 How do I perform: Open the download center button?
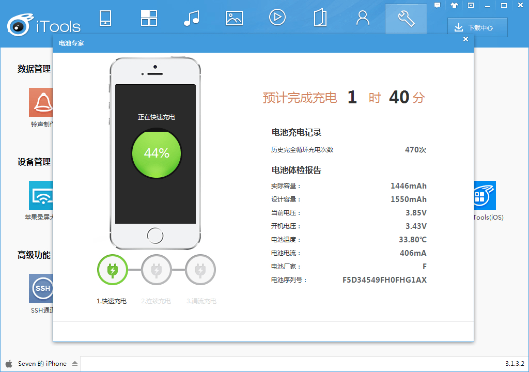(x=477, y=27)
